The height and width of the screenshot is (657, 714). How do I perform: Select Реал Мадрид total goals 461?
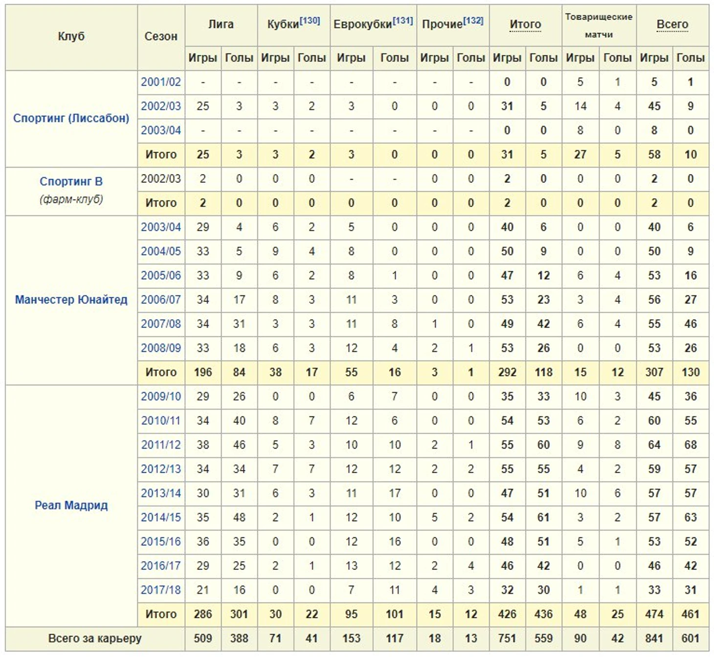click(x=691, y=614)
